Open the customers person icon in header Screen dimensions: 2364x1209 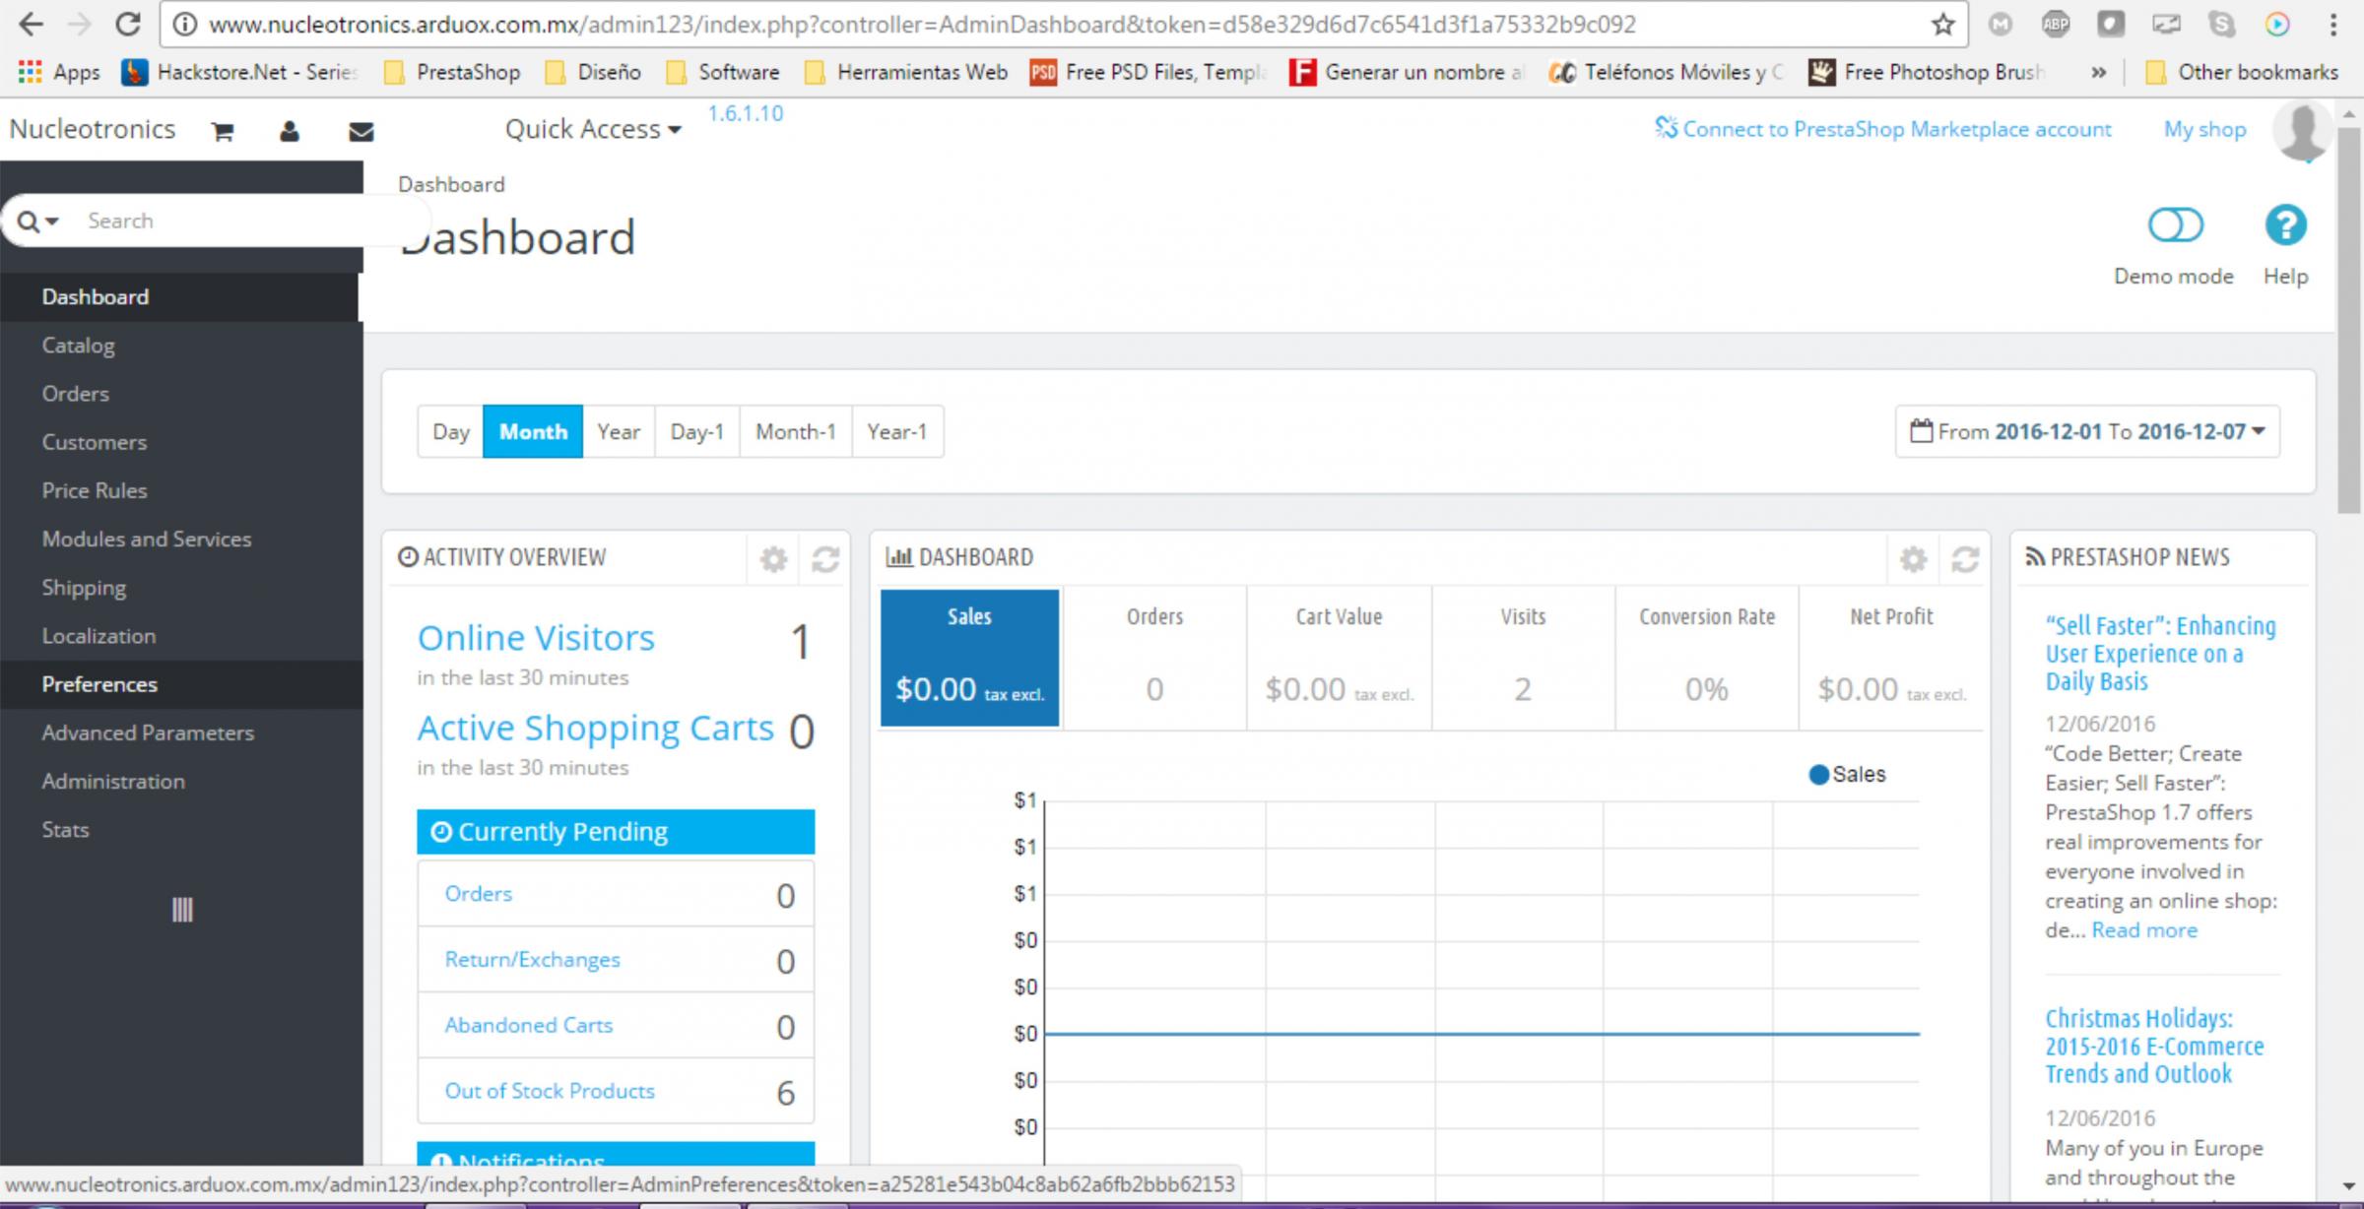click(289, 131)
